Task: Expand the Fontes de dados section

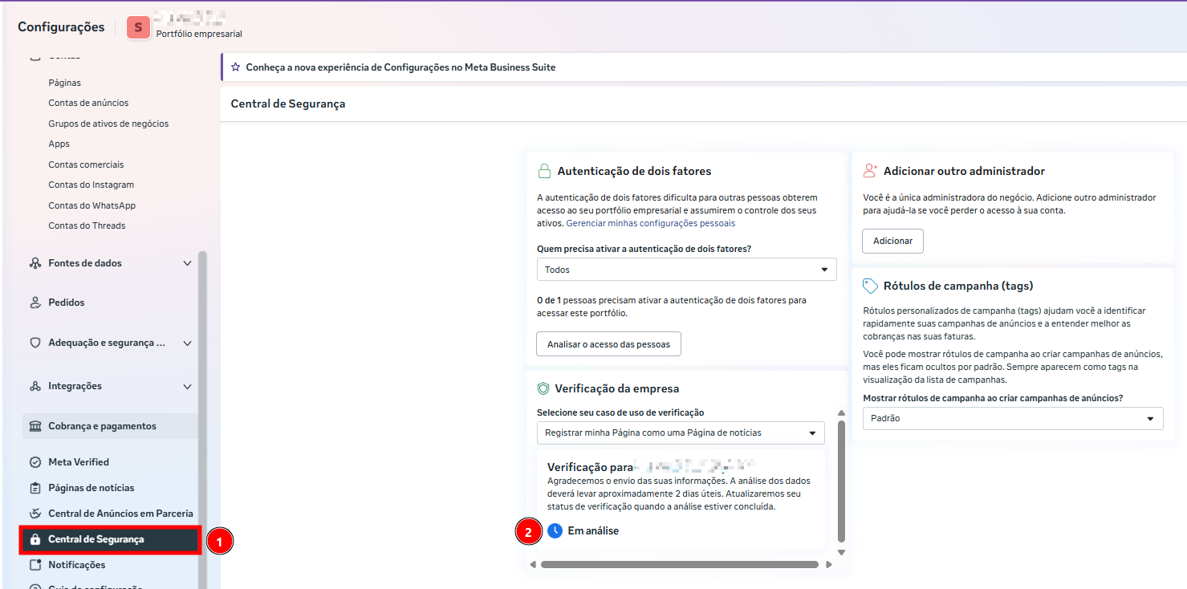Action: [187, 263]
